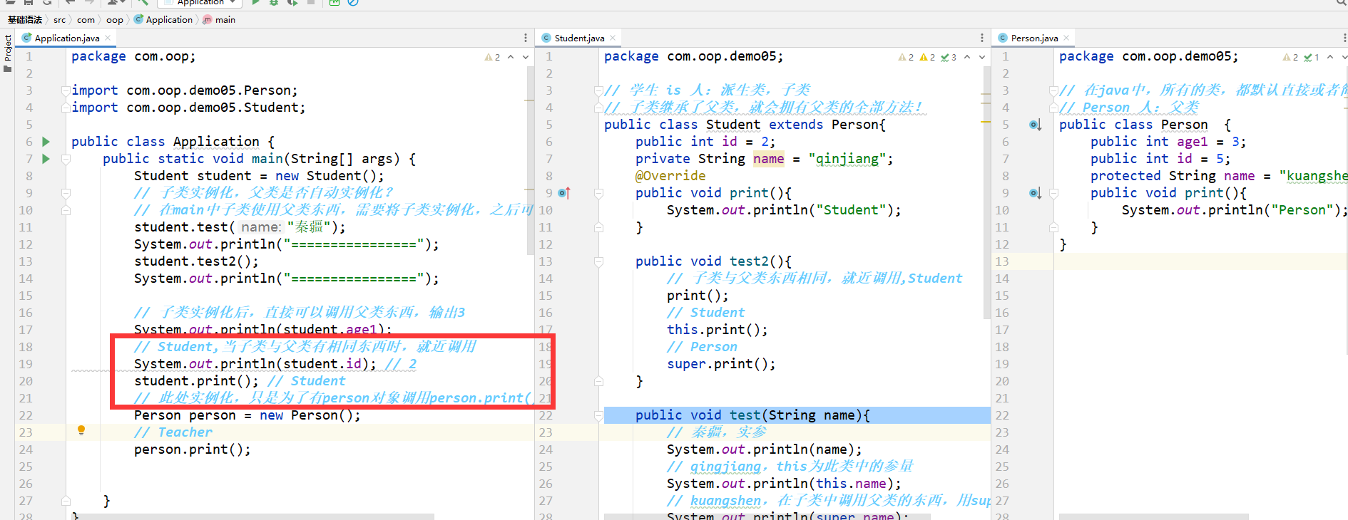This screenshot has height=520, width=1348.
Task: Click overridden-method gutter icon at Person.java line 9
Action: point(1036,193)
